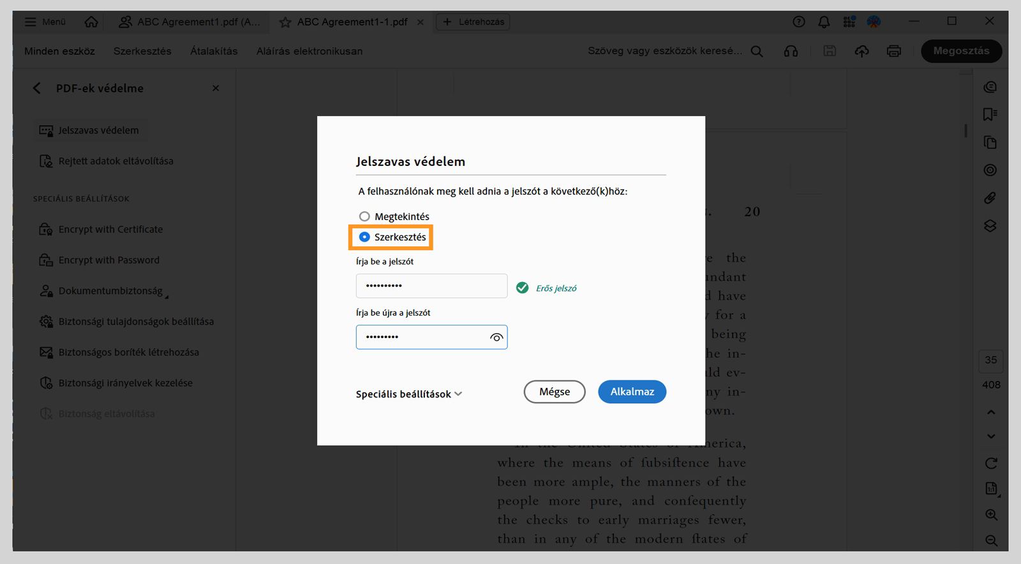Open the help question mark icon

point(799,22)
